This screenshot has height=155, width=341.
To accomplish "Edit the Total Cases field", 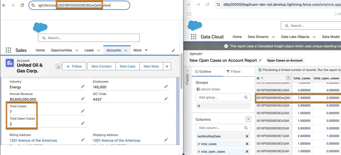I will (x=83, y=111).
